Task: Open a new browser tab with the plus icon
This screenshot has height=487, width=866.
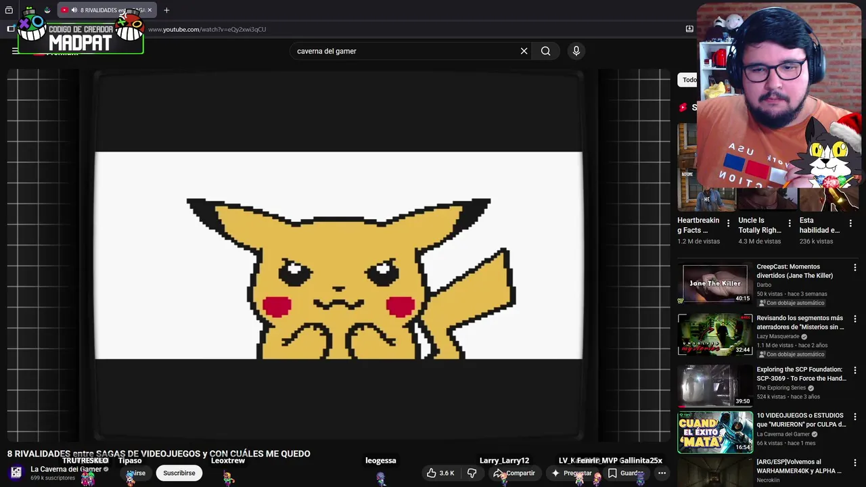Action: (166, 10)
